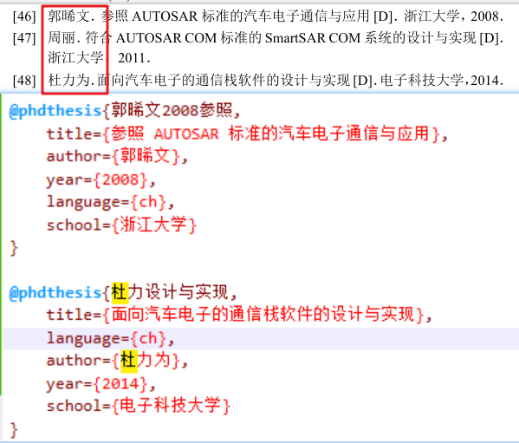Click '2008.' ending reference 46

(x=487, y=16)
